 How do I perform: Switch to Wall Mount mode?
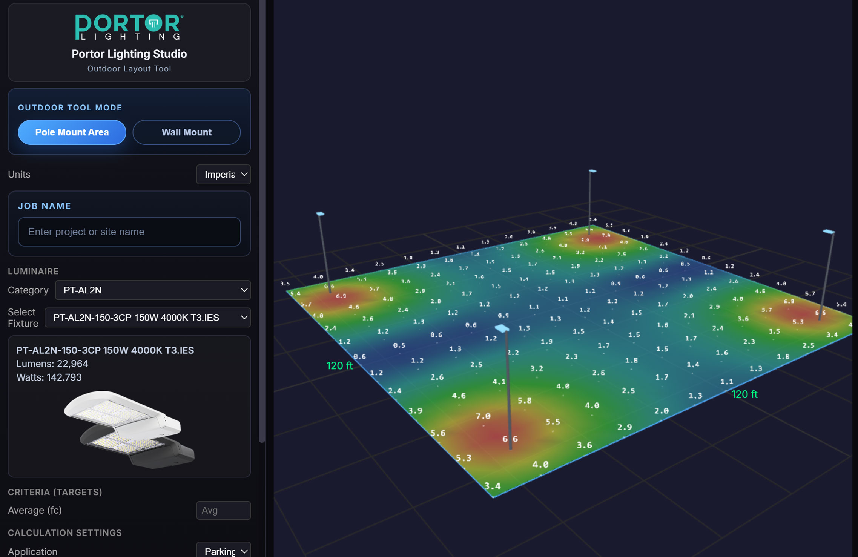[x=186, y=132]
